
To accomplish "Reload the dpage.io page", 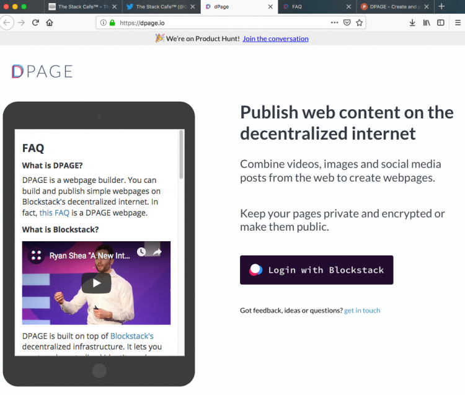I will [35, 22].
